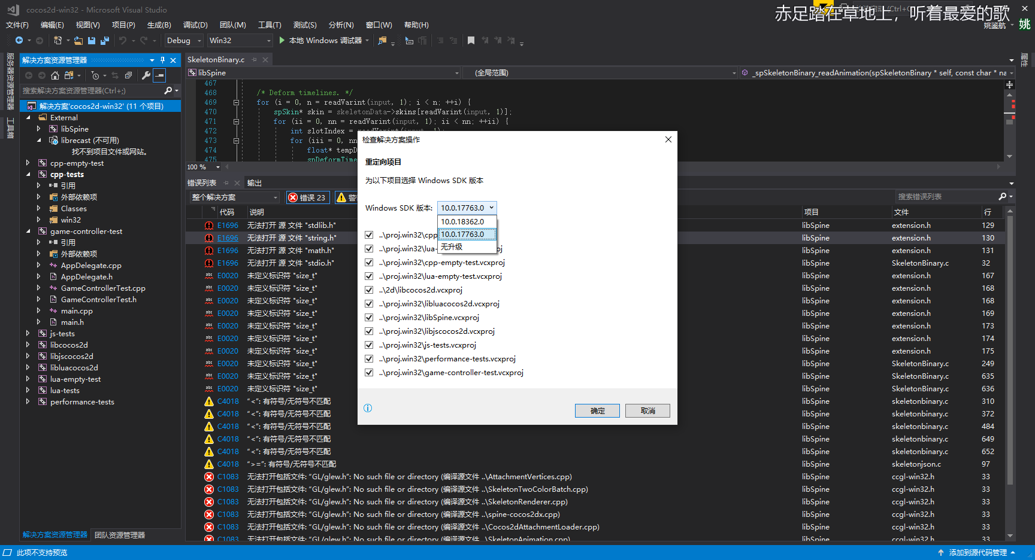The height and width of the screenshot is (560, 1035).
Task: Click the collapse all icon in Solution Explorer
Action: [128, 75]
